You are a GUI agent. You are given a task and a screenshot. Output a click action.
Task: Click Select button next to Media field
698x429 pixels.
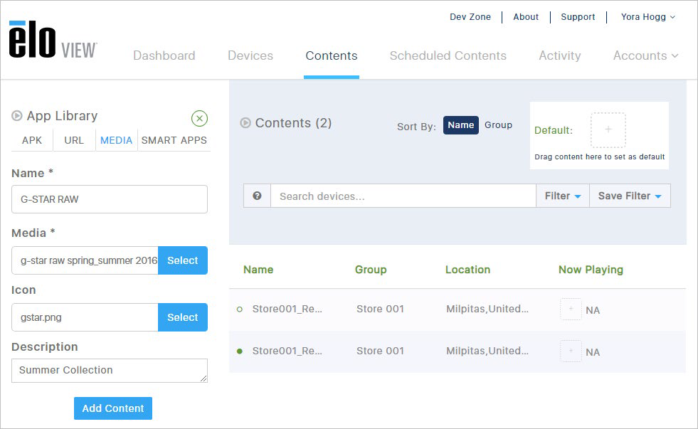click(x=183, y=260)
